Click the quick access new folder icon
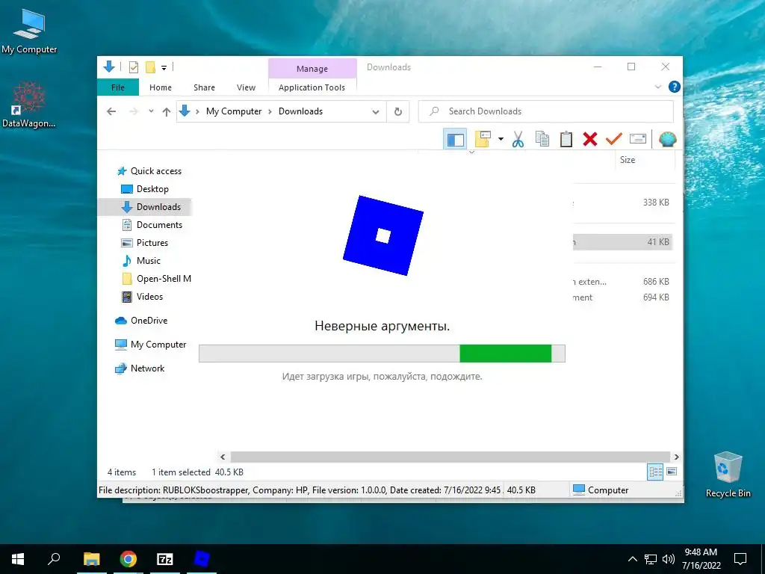This screenshot has width=765, height=574. coord(150,67)
